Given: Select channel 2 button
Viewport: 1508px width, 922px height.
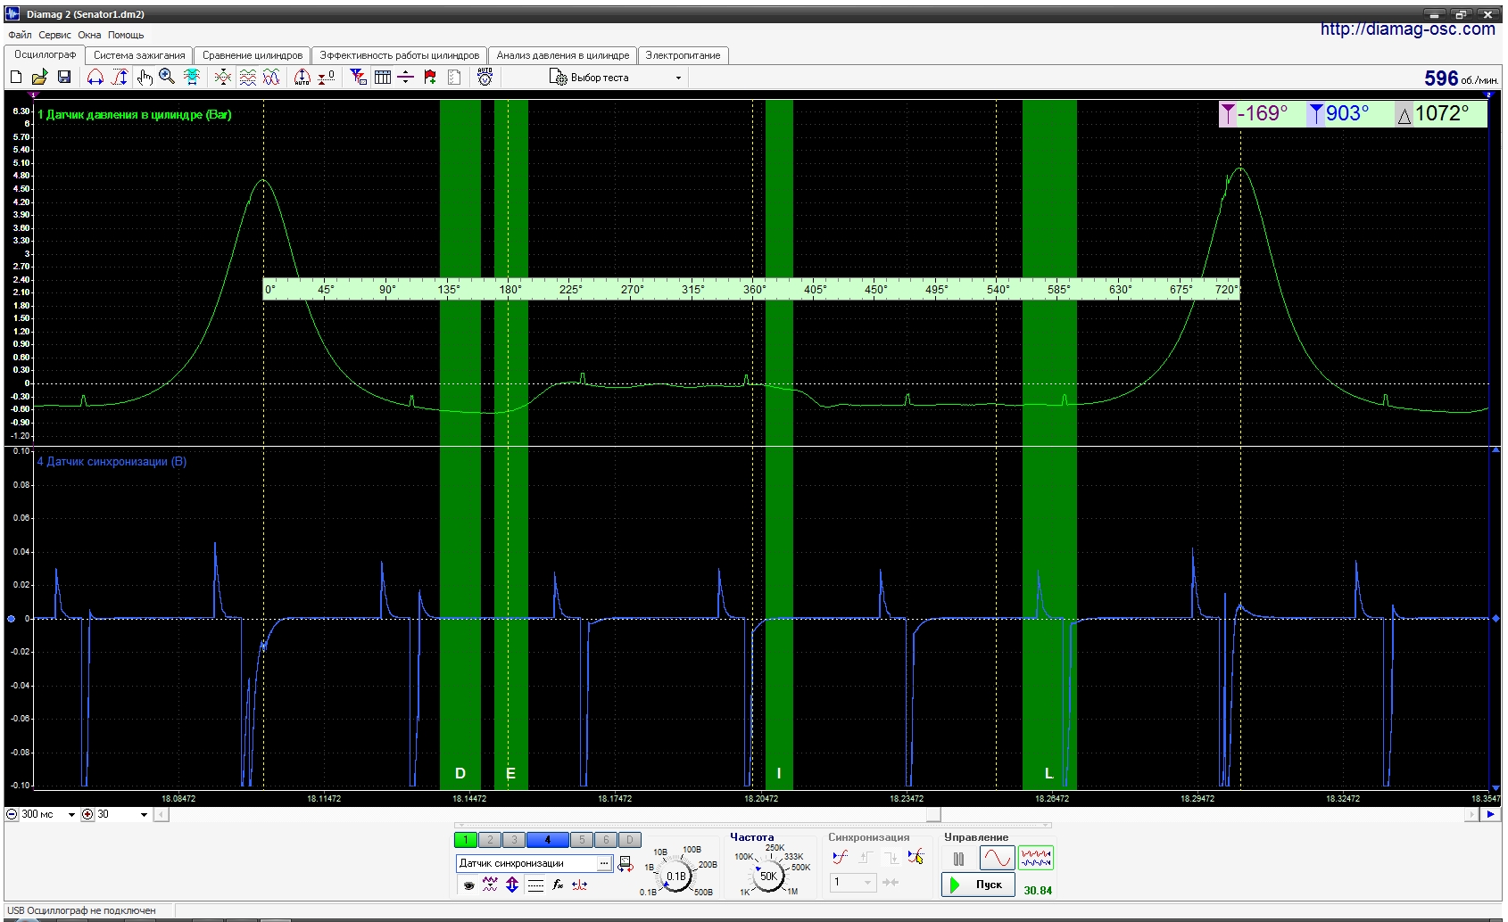Looking at the screenshot, I should click(x=490, y=839).
